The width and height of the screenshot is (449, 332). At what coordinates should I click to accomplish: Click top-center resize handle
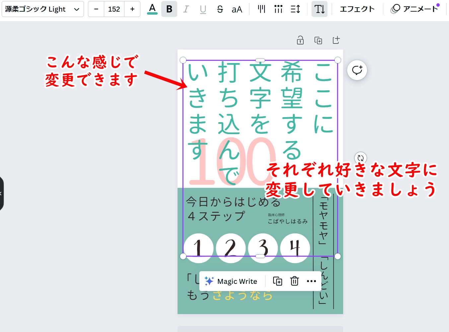(260, 60)
